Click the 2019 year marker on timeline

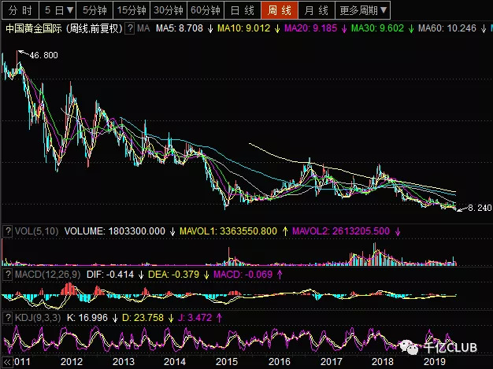(435, 362)
